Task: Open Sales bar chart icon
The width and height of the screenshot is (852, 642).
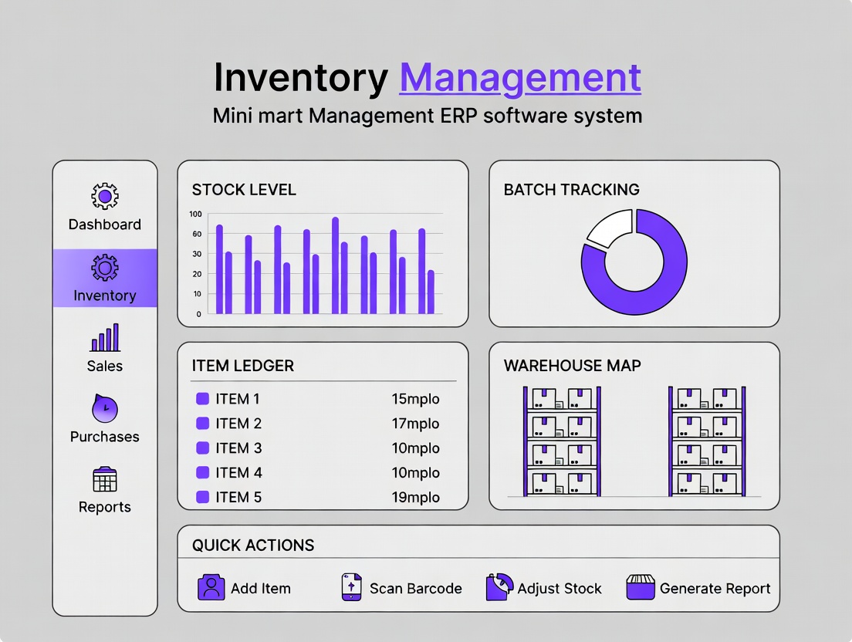Action: (105, 338)
